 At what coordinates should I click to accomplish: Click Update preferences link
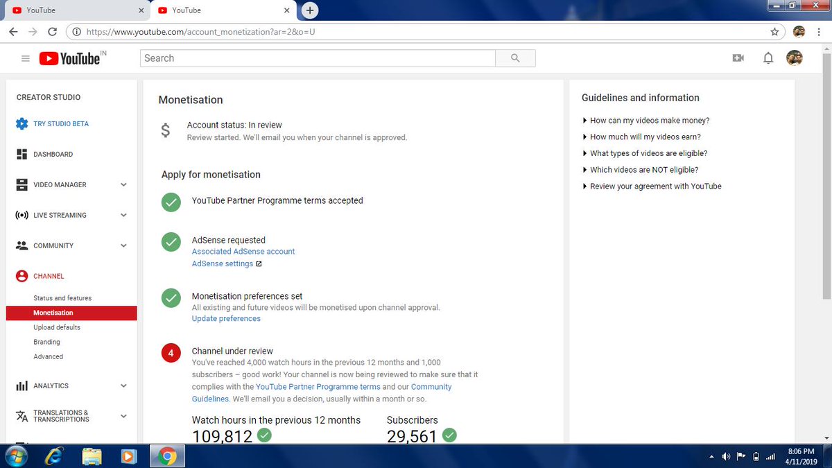click(226, 319)
